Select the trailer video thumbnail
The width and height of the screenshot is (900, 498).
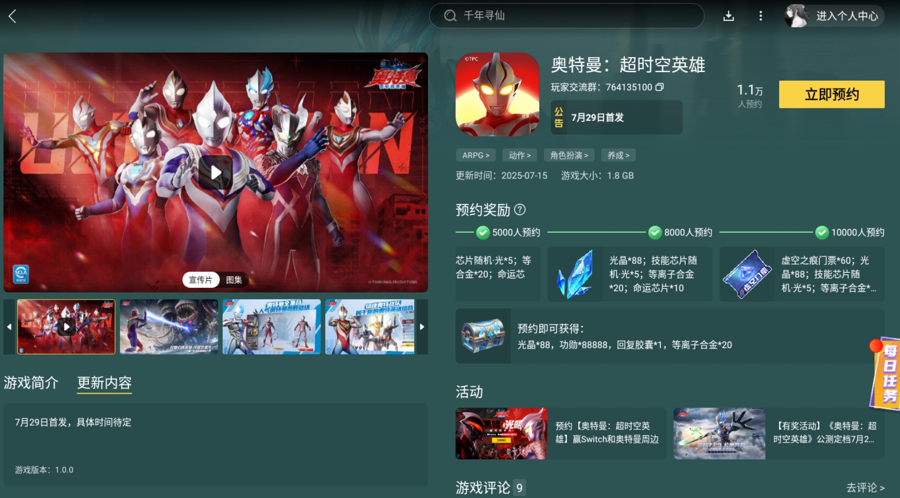[x=66, y=327]
